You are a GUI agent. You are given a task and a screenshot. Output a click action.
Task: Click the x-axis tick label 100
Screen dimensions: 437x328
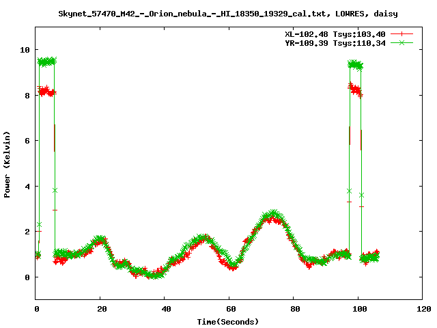coord(360,309)
